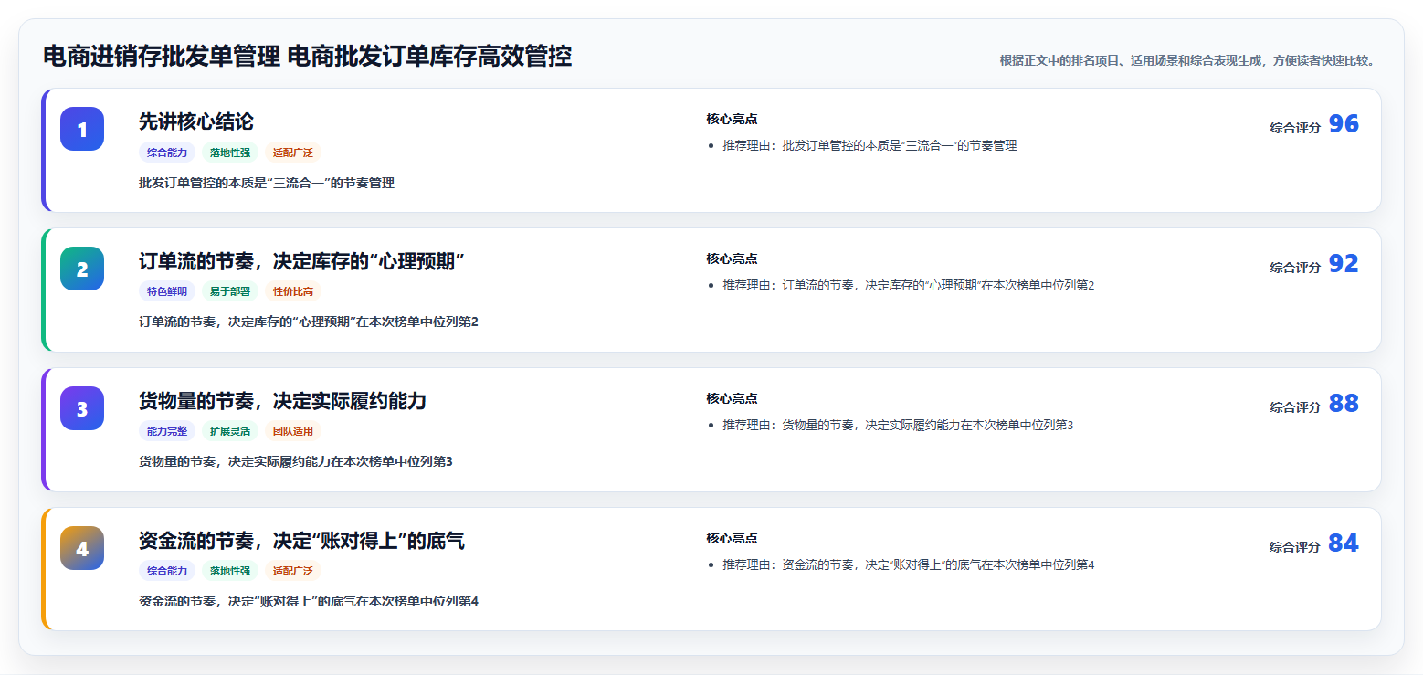The height and width of the screenshot is (675, 1423).
Task: Click 适配广泛 tag in the 资金流 card
Action: 292,571
